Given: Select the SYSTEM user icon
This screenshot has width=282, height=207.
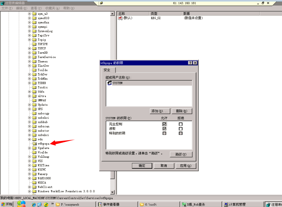Looking at the screenshot, I should [110, 83].
